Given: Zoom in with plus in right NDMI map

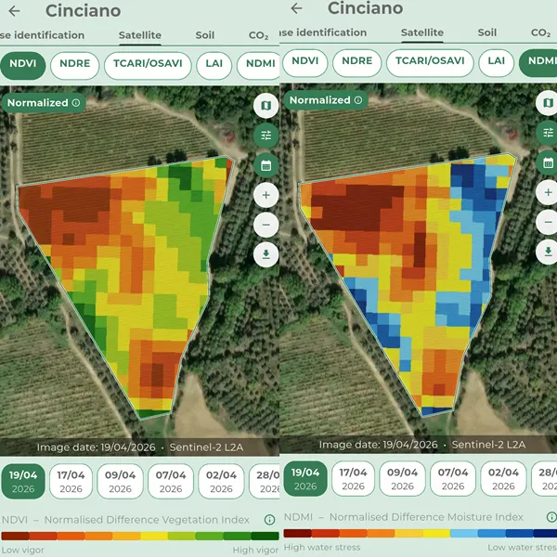Looking at the screenshot, I should coord(547,192).
